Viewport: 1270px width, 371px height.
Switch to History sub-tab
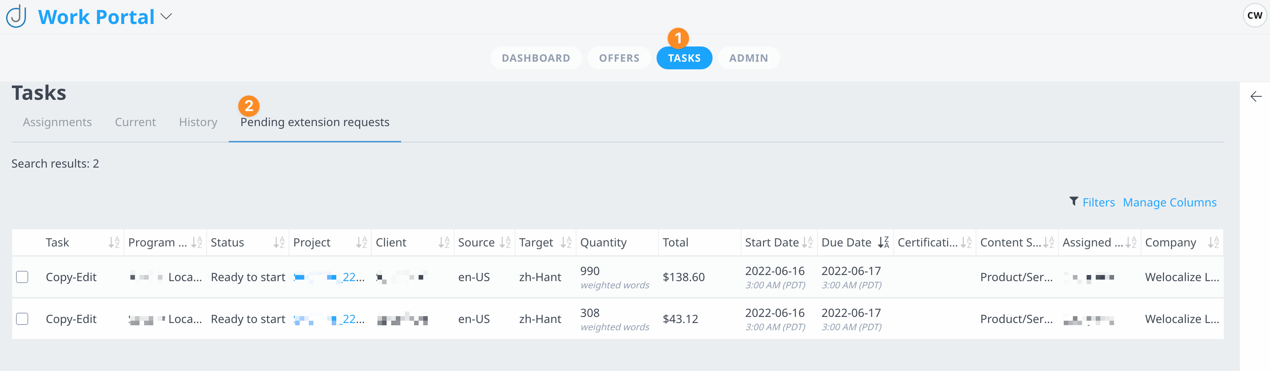[x=198, y=122]
